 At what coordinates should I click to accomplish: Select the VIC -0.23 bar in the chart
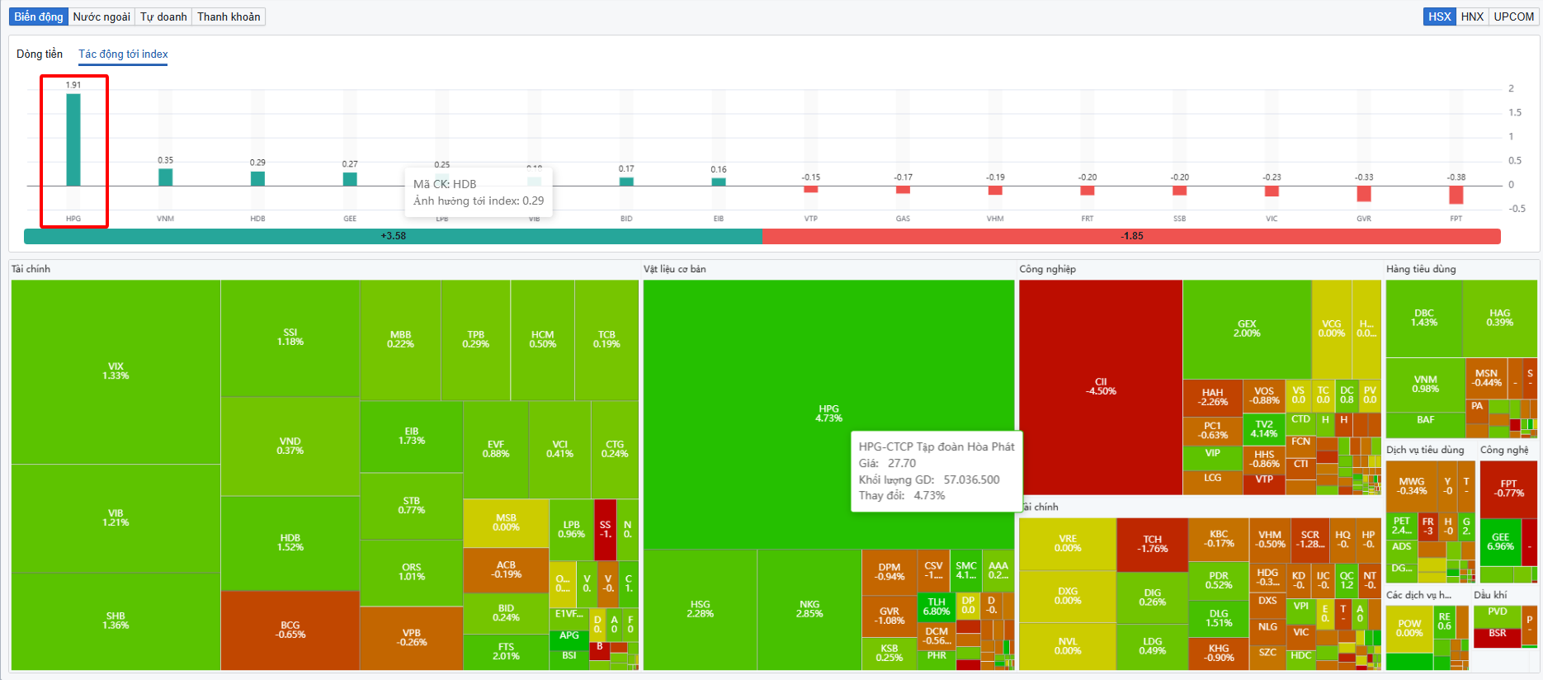(1272, 191)
